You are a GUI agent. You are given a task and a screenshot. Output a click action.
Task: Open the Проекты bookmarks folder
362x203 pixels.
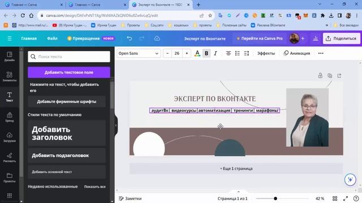click(131, 25)
